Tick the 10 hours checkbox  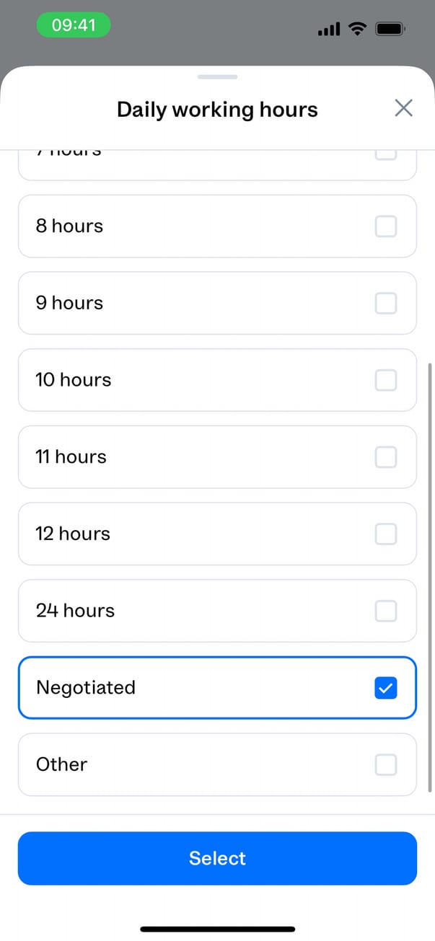coord(386,380)
